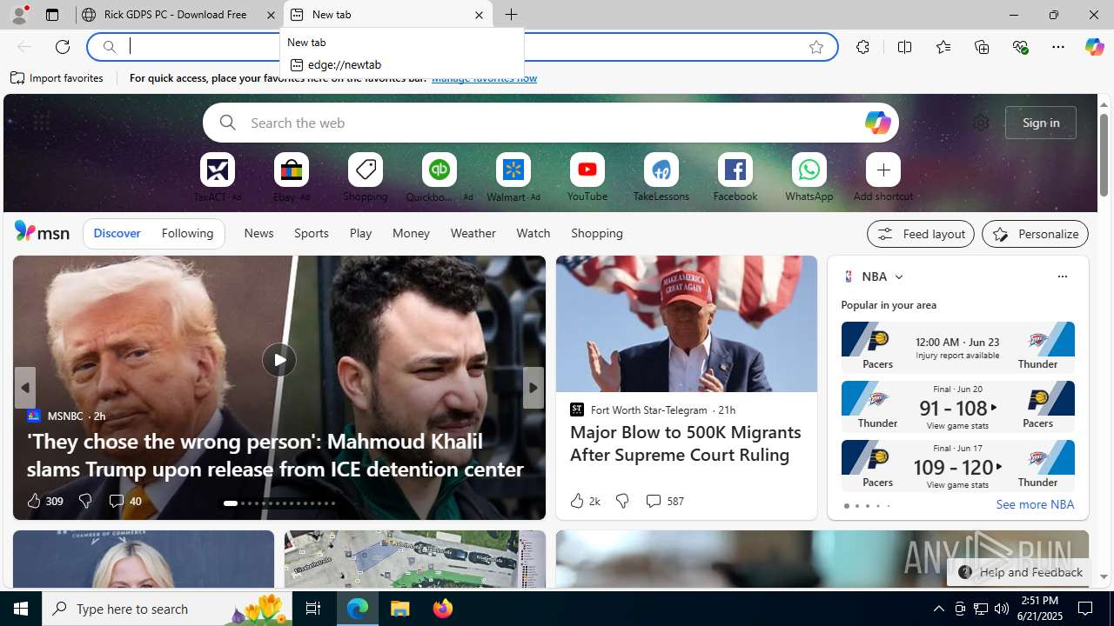Show previous story in carousel
1114x626 pixels.
pyautogui.click(x=24, y=388)
